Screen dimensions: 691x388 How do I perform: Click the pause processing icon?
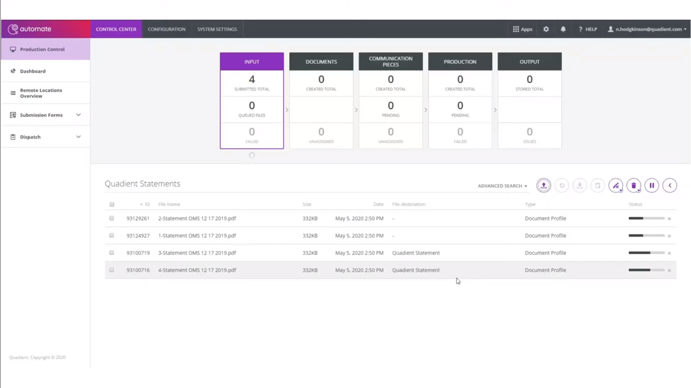(652, 185)
